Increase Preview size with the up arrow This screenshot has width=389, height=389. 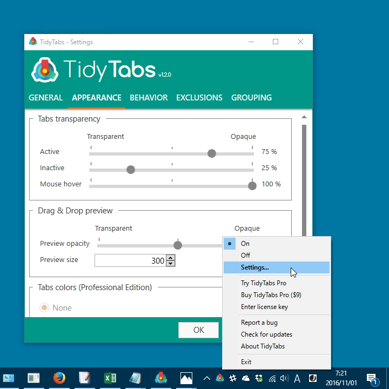tap(170, 258)
